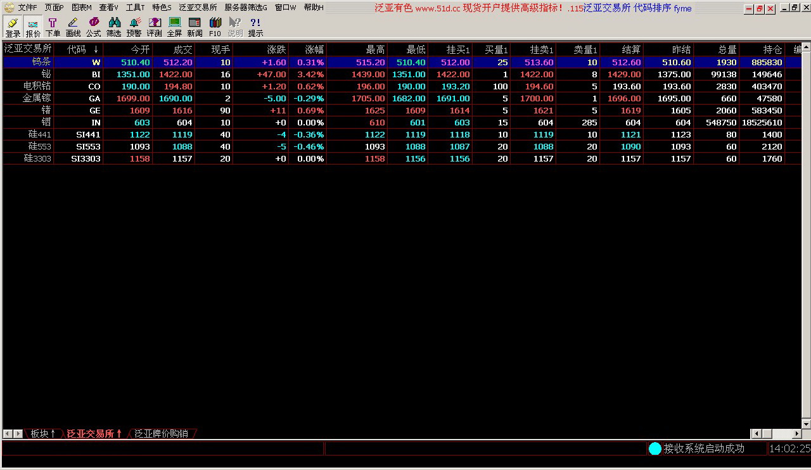Switch to the 板块 bottom tab

coord(43,434)
